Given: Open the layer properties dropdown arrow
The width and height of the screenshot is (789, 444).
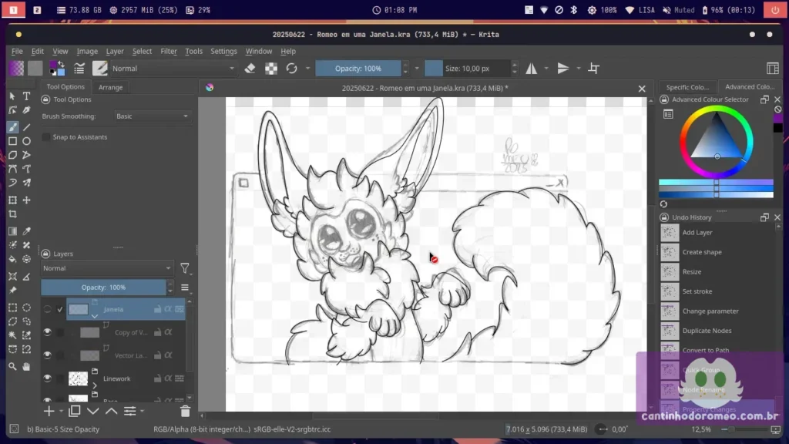Looking at the screenshot, I should click(x=143, y=412).
